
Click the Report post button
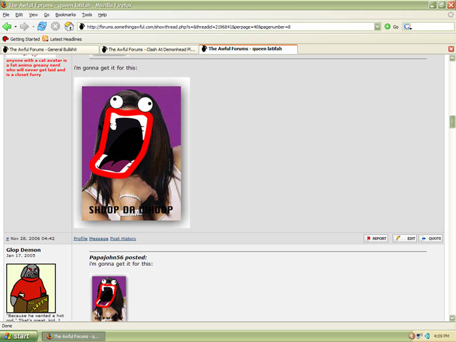tap(376, 238)
